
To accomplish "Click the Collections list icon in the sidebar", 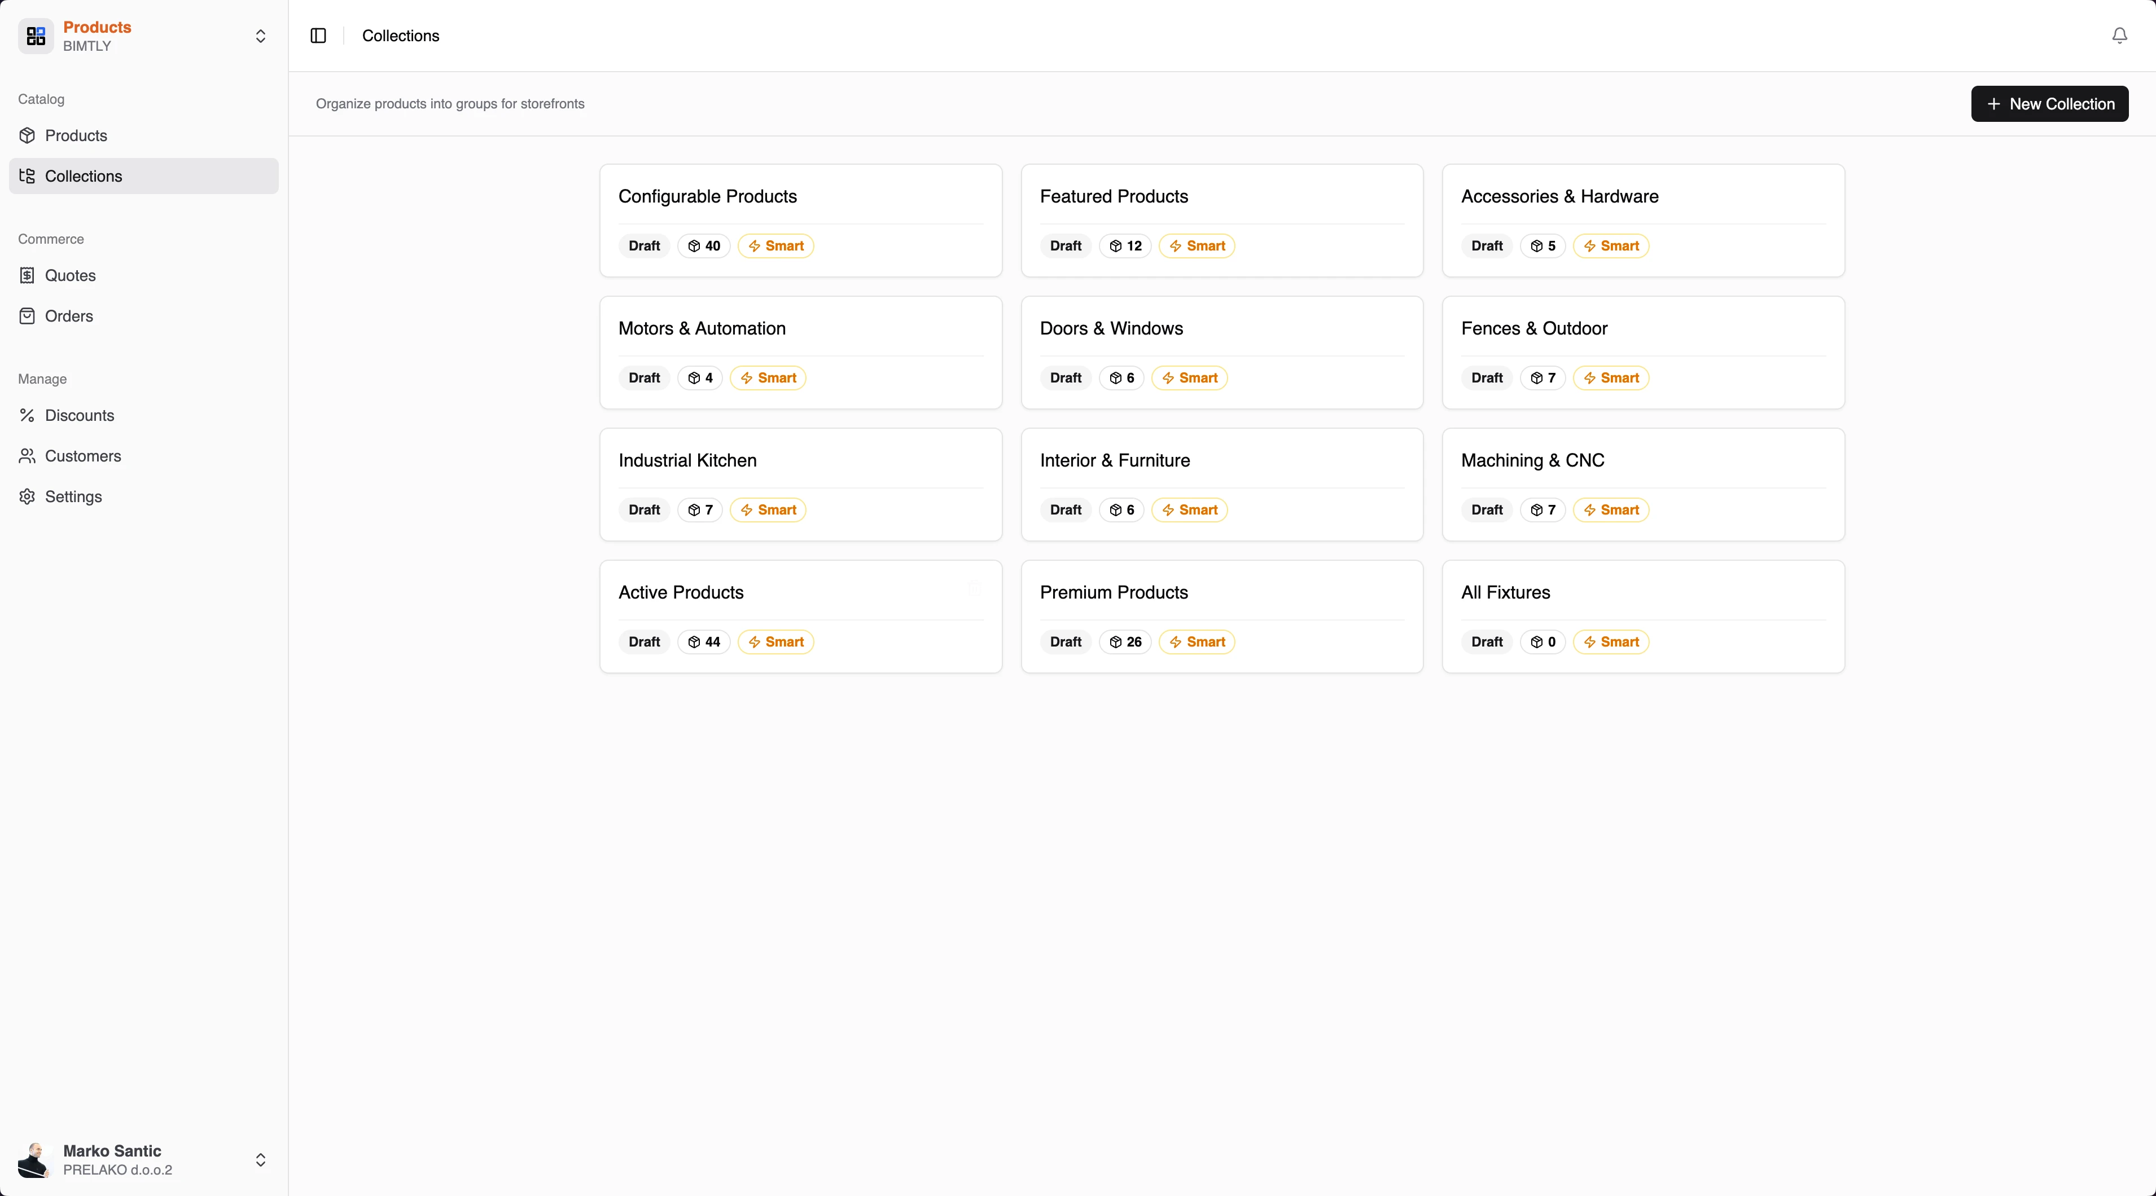I will coord(28,175).
